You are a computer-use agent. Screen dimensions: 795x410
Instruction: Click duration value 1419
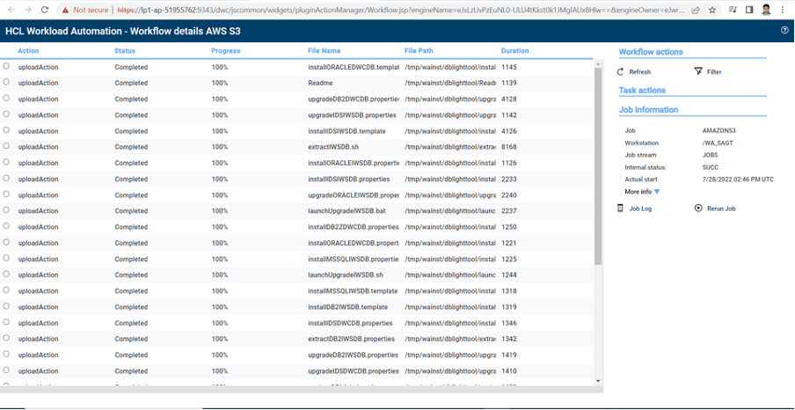click(509, 355)
